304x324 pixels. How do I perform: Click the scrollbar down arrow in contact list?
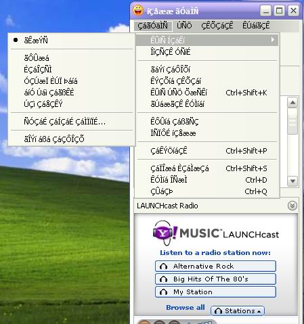tap(292, 181)
